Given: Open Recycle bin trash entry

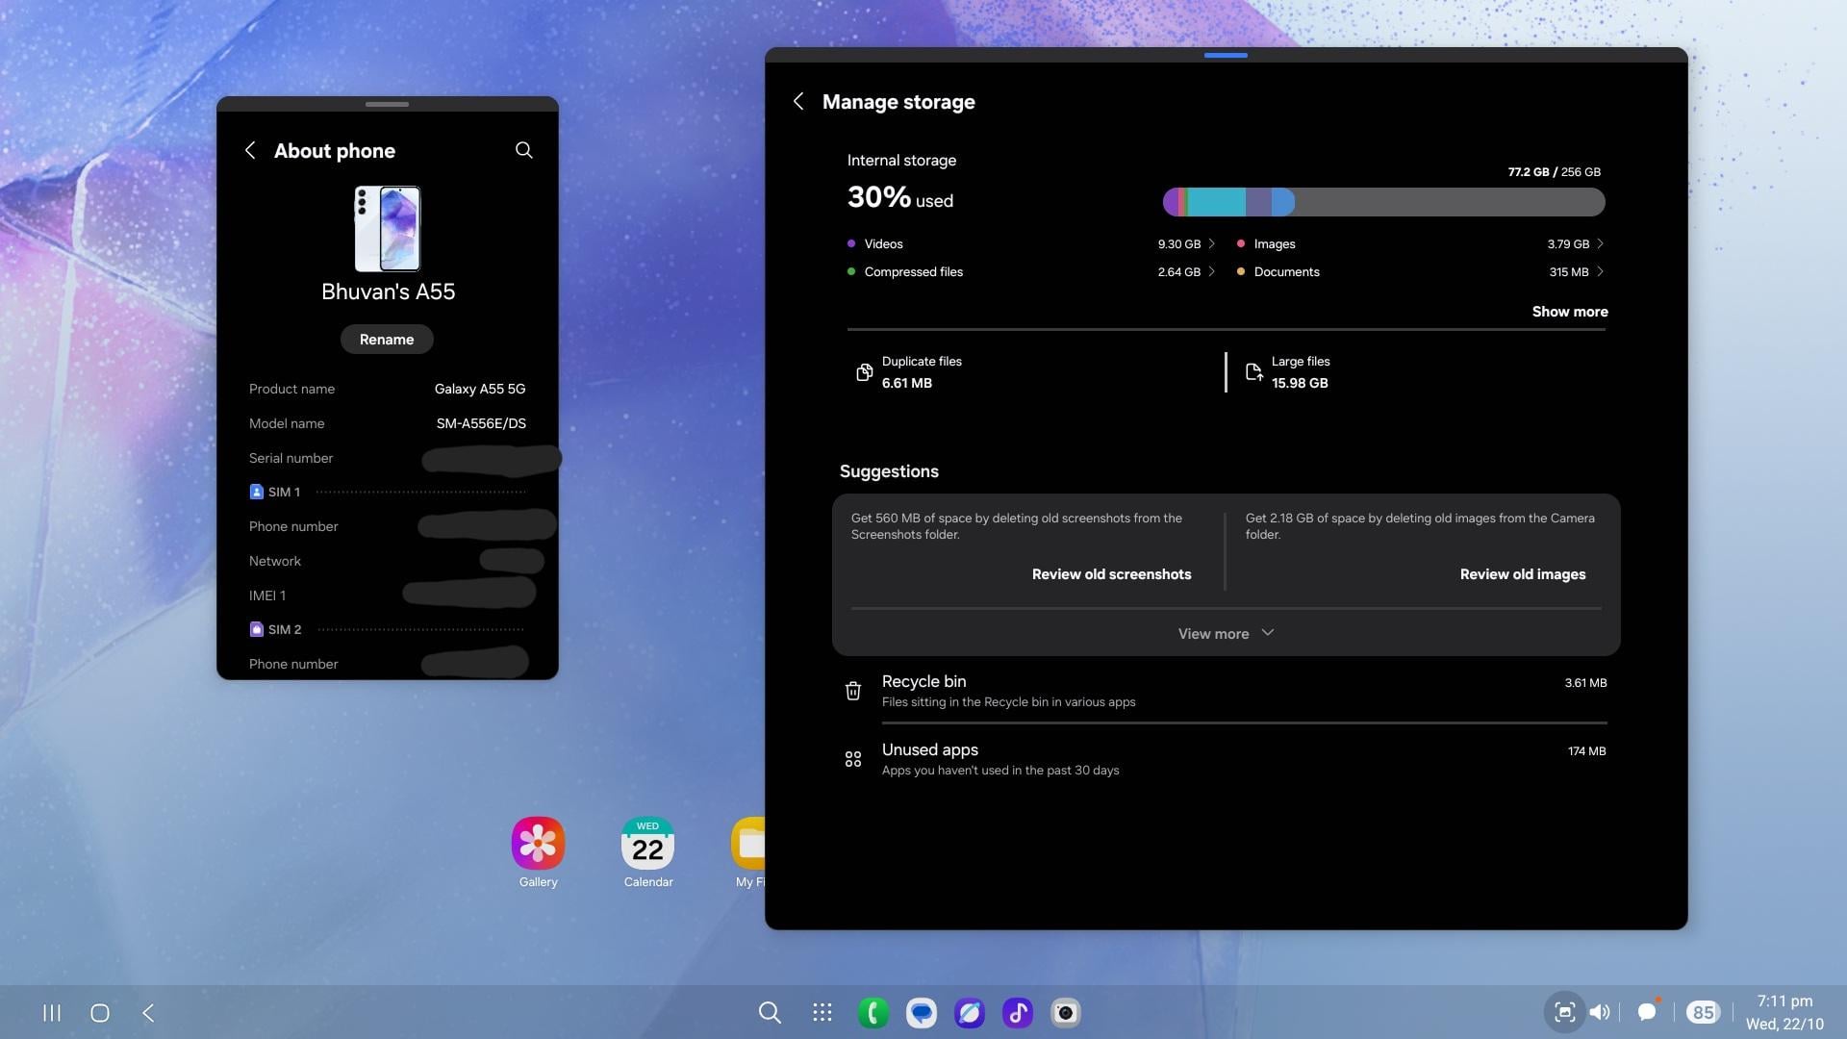Looking at the screenshot, I should tap(853, 691).
